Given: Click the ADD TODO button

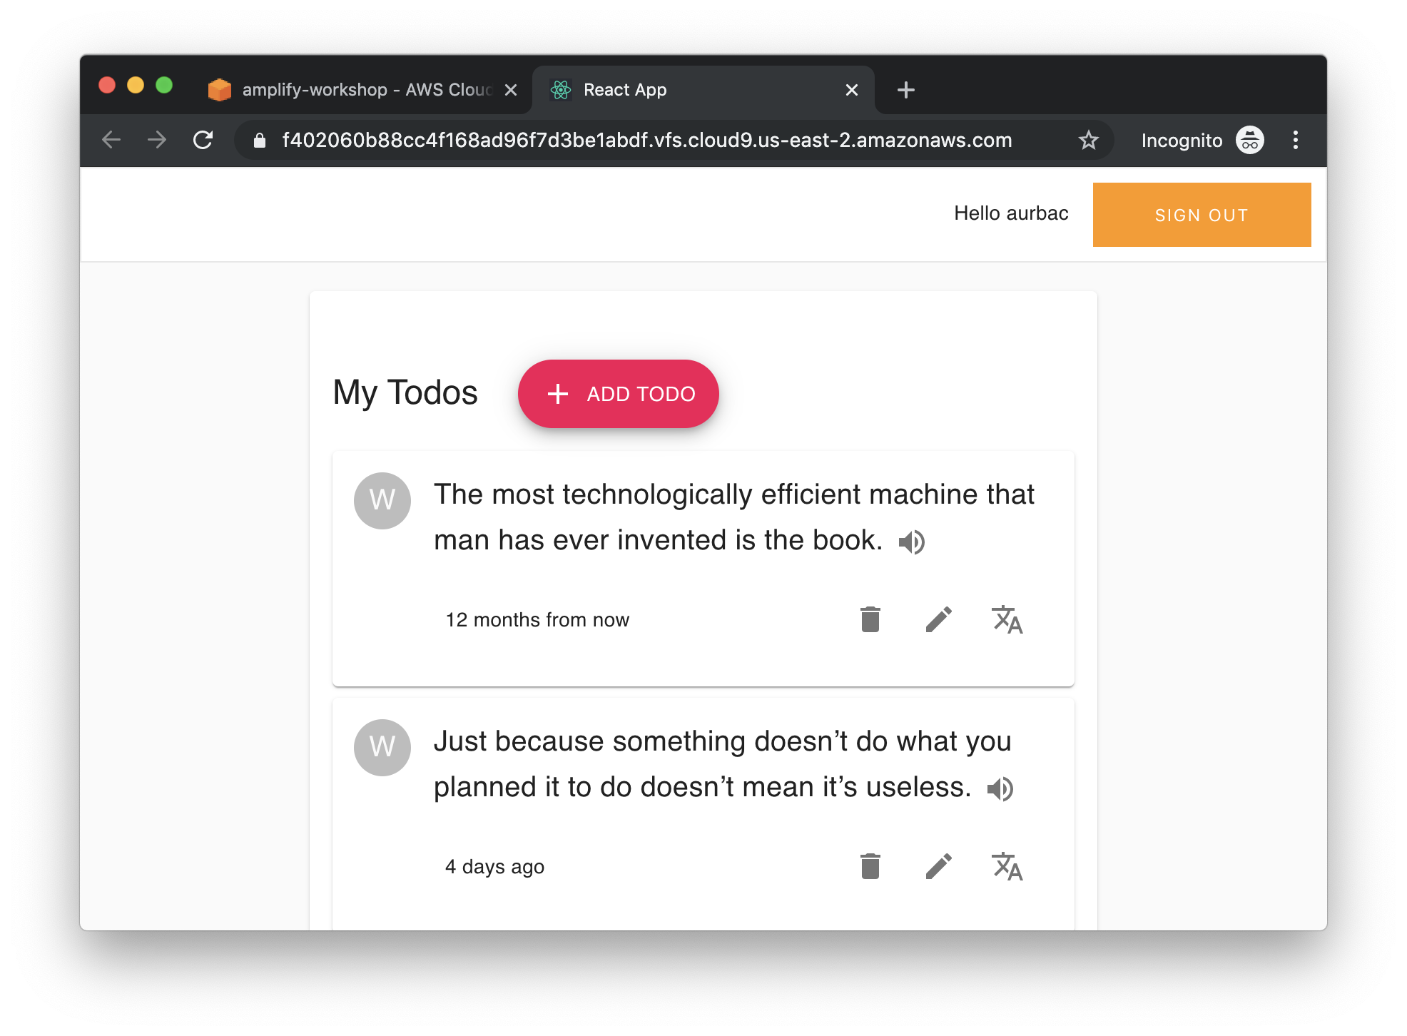Looking at the screenshot, I should [x=618, y=394].
